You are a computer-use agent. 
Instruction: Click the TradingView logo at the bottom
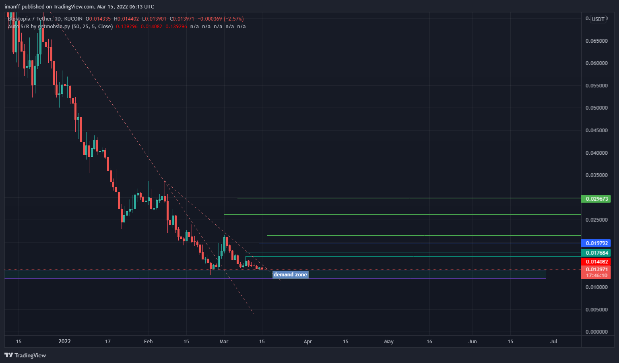click(25, 355)
